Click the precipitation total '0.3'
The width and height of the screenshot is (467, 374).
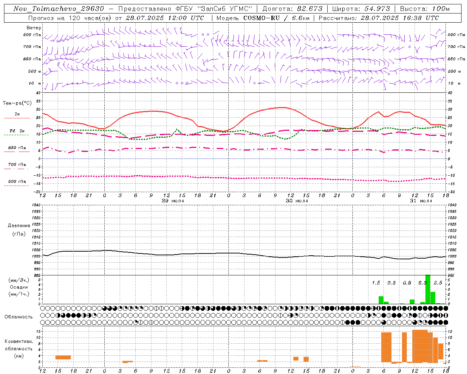pyautogui.click(x=391, y=283)
